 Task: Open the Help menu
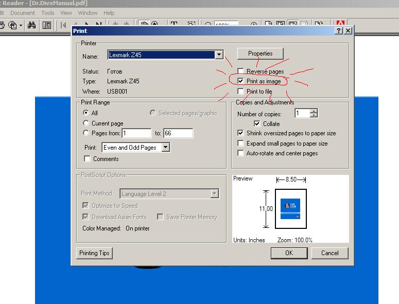coord(109,13)
